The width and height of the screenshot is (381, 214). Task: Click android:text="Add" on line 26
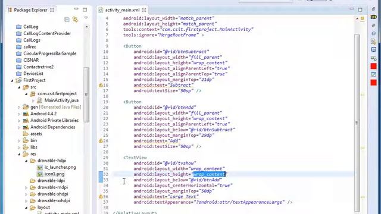[157, 141]
